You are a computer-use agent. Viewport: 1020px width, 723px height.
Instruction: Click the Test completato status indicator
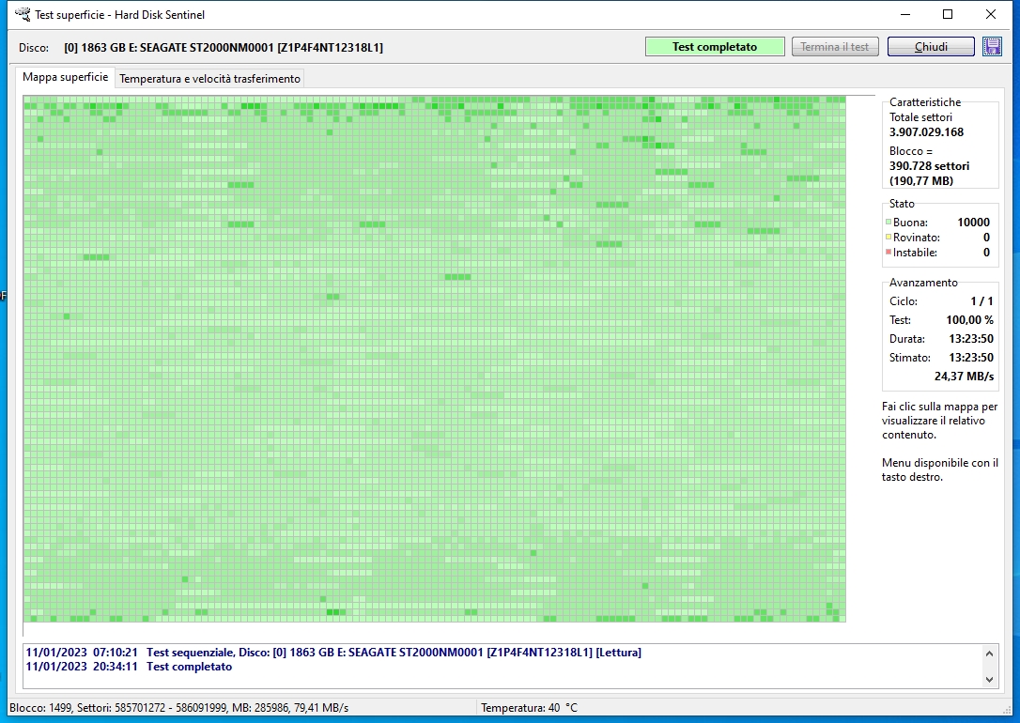click(x=714, y=47)
